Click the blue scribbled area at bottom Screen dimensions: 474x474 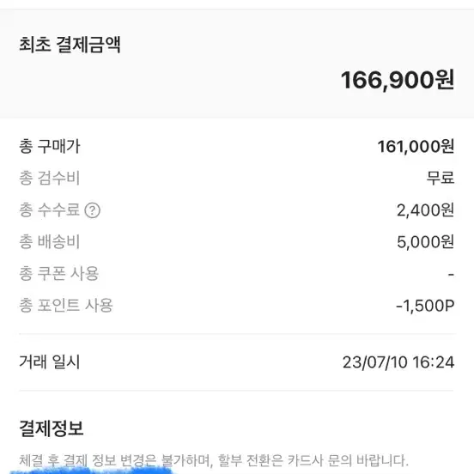(x=91, y=471)
